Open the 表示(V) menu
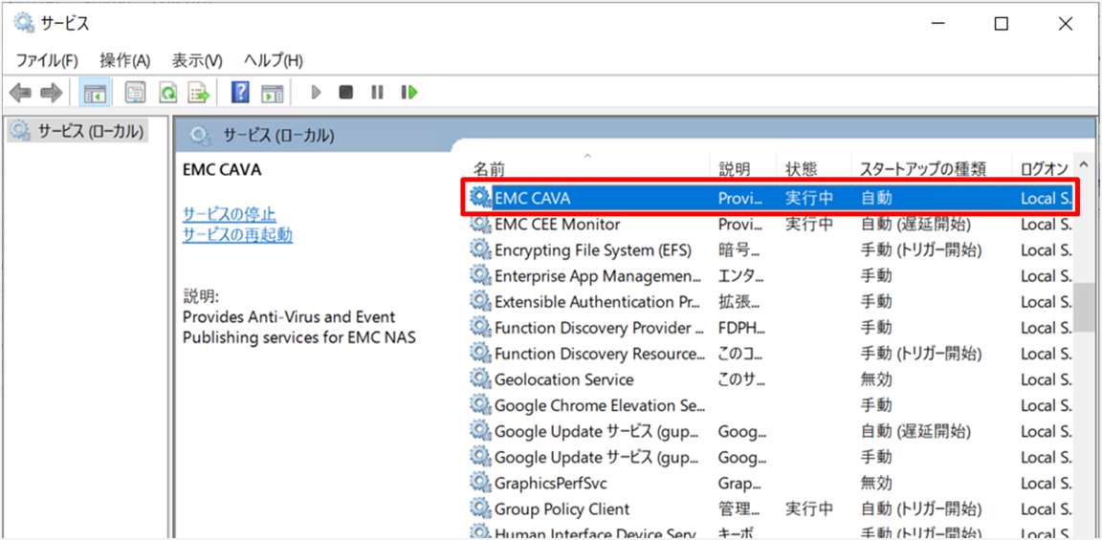1102x540 pixels. click(197, 61)
